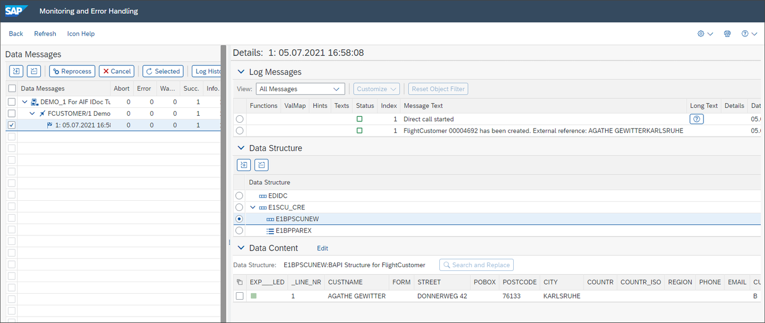
Task: Click status square of Direct call started
Action: point(360,119)
